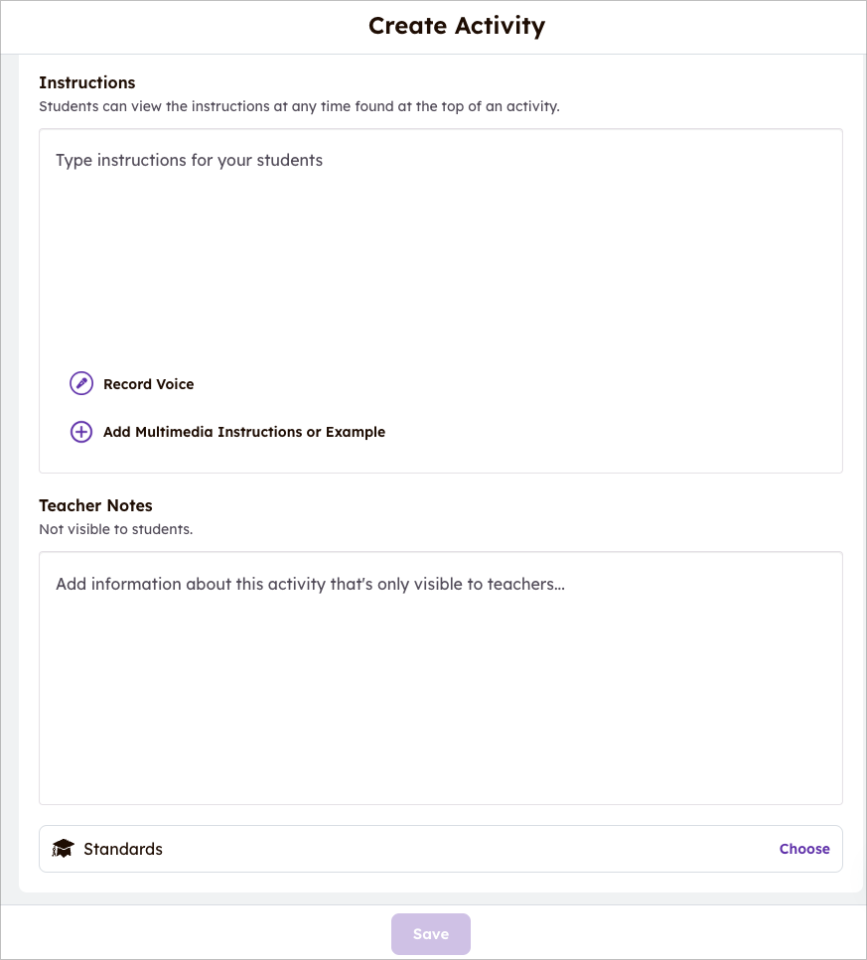Click the "Not visible to students." caption
Image resolution: width=867 pixels, height=960 pixels.
tap(115, 529)
